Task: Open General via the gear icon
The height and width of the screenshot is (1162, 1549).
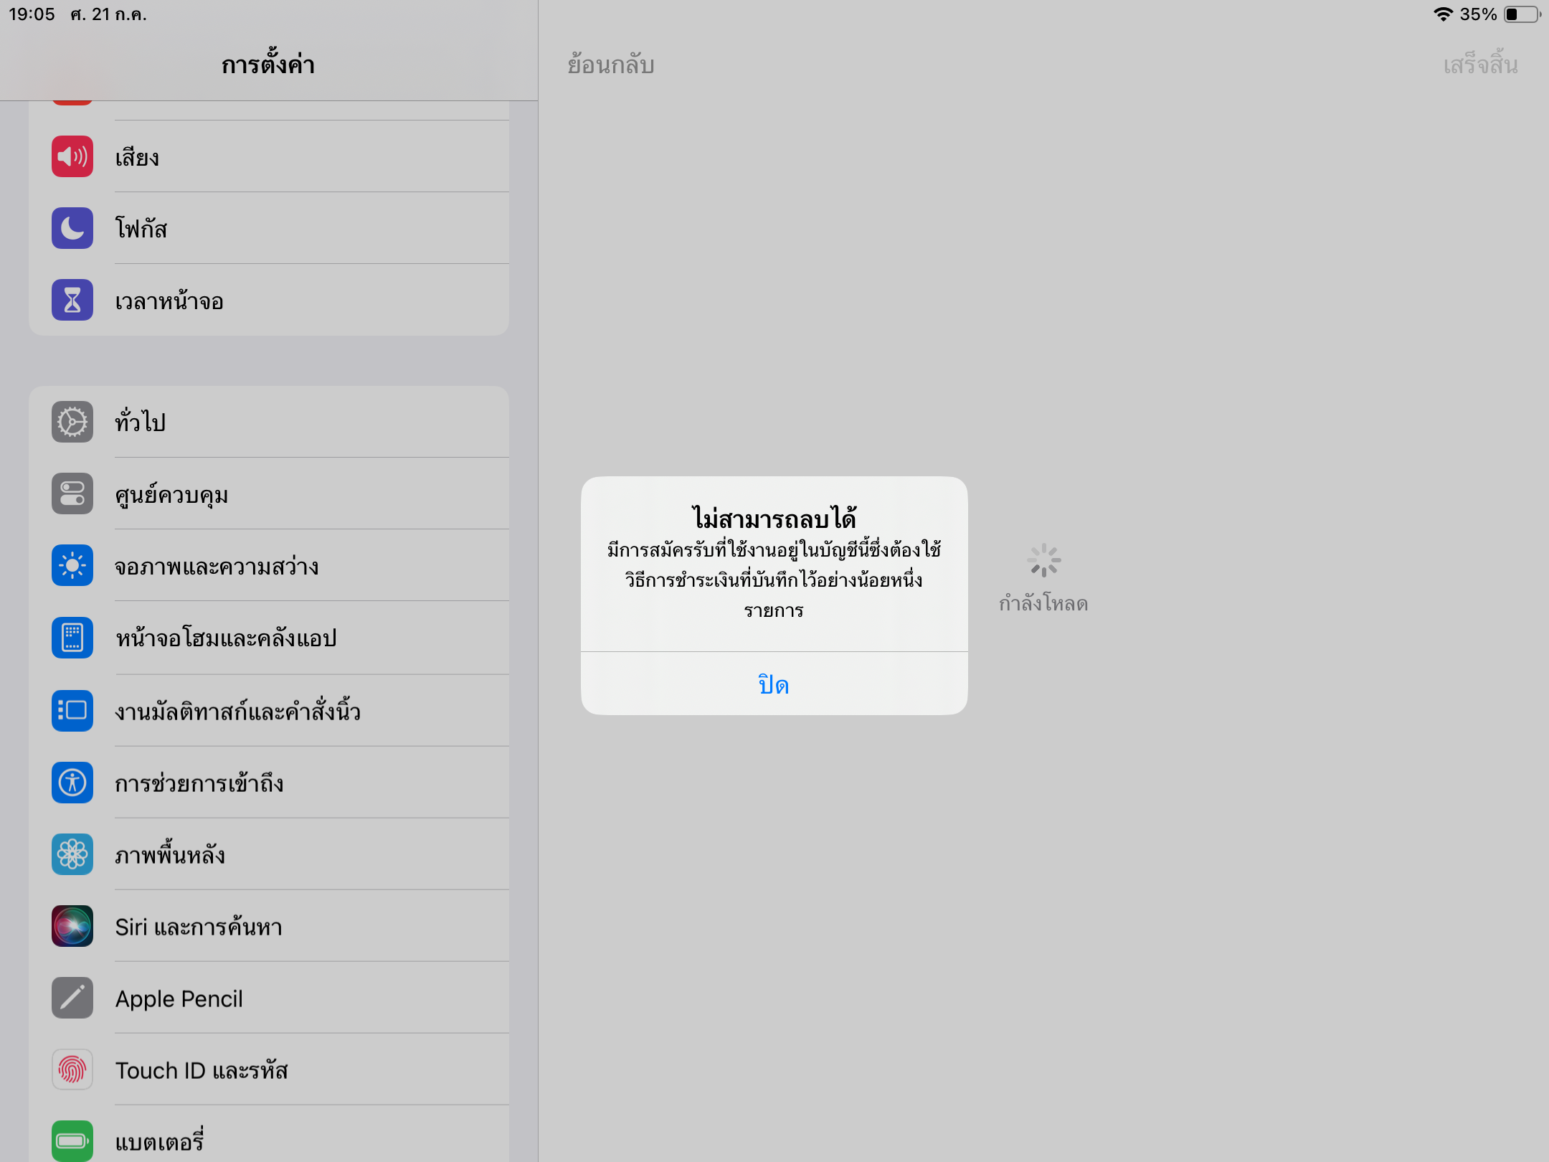Action: [x=72, y=422]
